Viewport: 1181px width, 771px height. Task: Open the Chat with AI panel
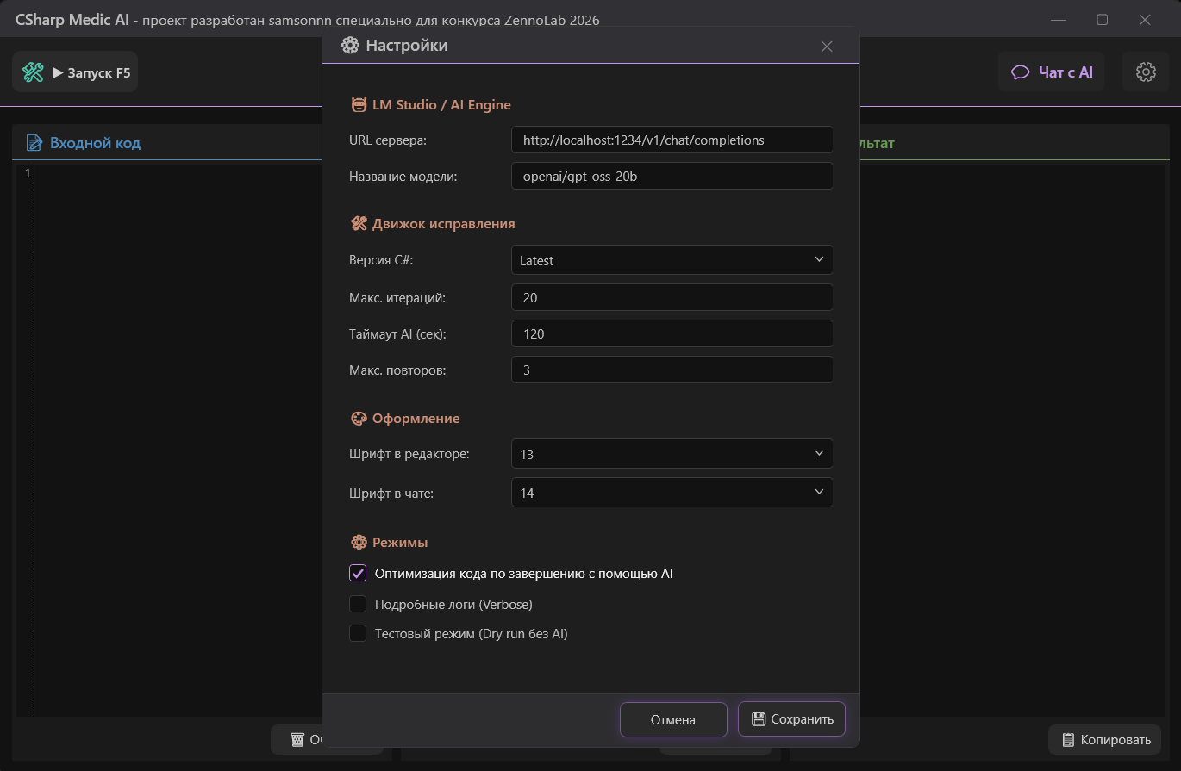(1052, 72)
